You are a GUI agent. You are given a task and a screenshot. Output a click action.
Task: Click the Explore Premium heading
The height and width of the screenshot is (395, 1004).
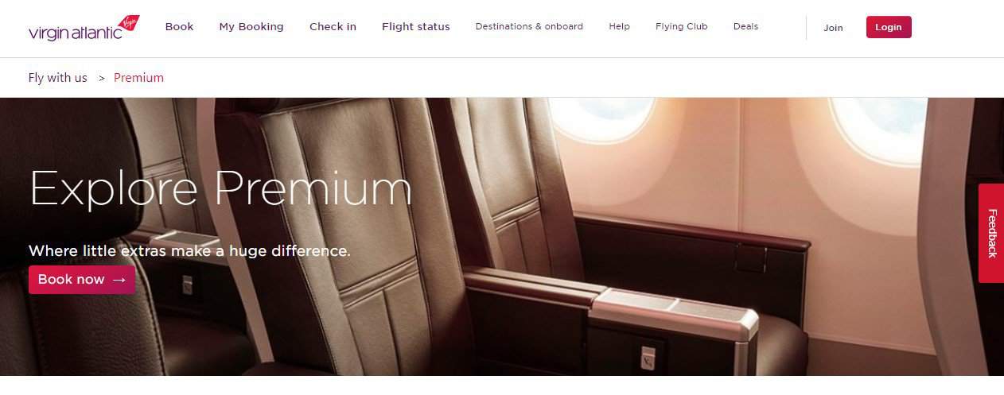click(220, 189)
